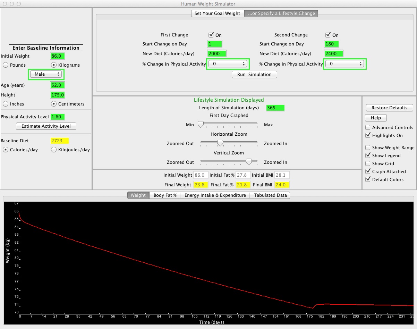Switch to Set Your Goal Weight tab
The image size is (417, 329).
(217, 14)
